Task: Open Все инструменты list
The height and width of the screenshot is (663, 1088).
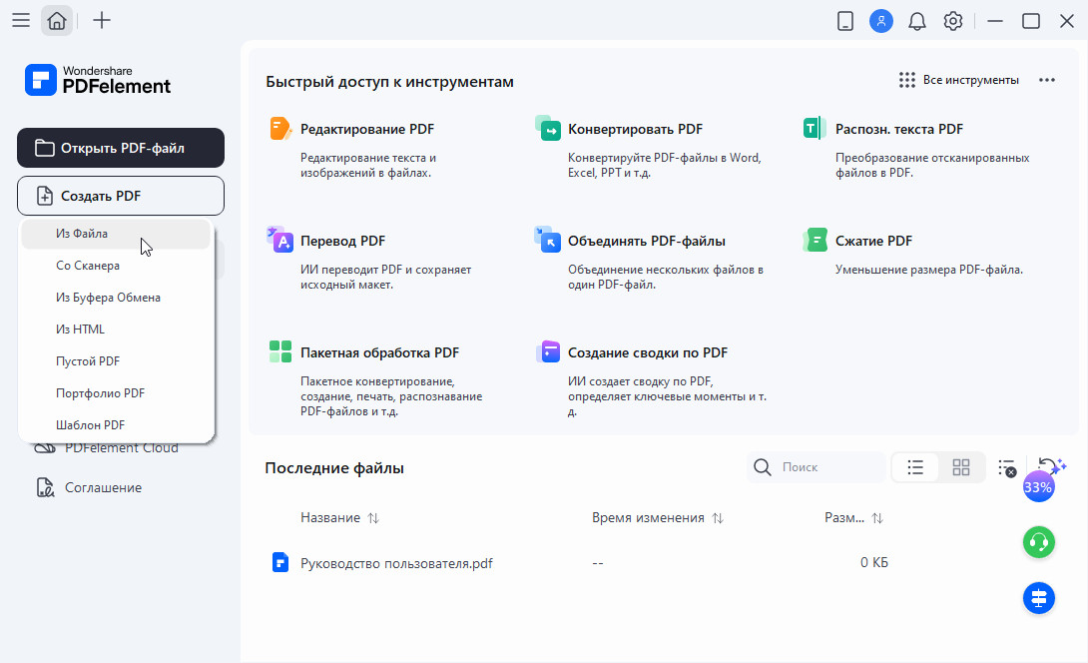Action: pyautogui.click(x=958, y=80)
